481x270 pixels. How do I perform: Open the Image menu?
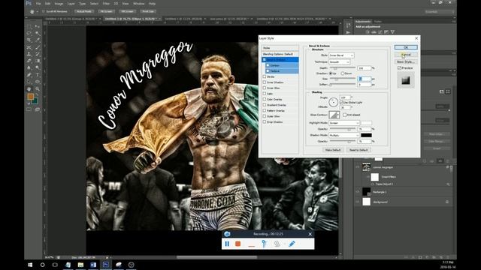(x=59, y=4)
